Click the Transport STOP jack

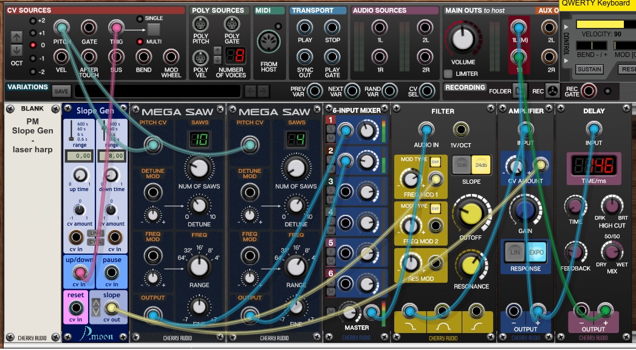tap(332, 28)
